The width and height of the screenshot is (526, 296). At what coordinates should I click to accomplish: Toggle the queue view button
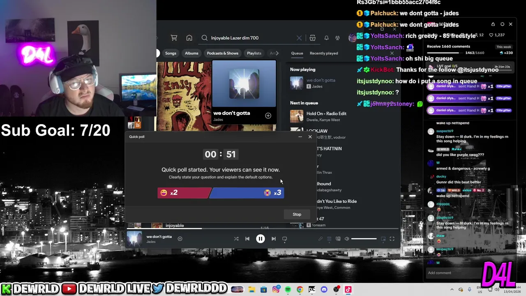point(329,239)
